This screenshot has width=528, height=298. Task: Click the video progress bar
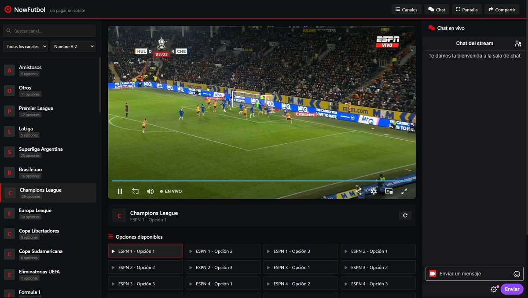click(262, 181)
